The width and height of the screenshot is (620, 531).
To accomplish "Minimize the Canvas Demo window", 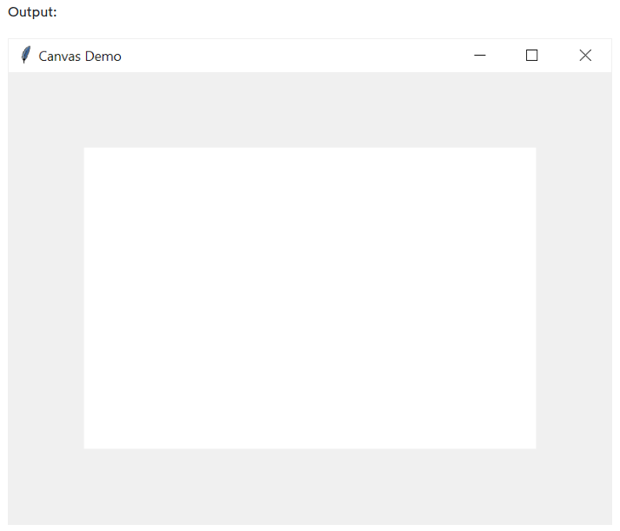I will [480, 56].
